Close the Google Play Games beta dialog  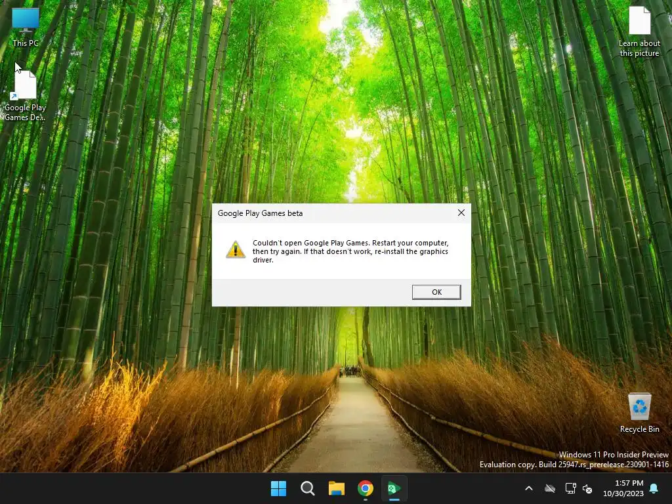pos(461,213)
